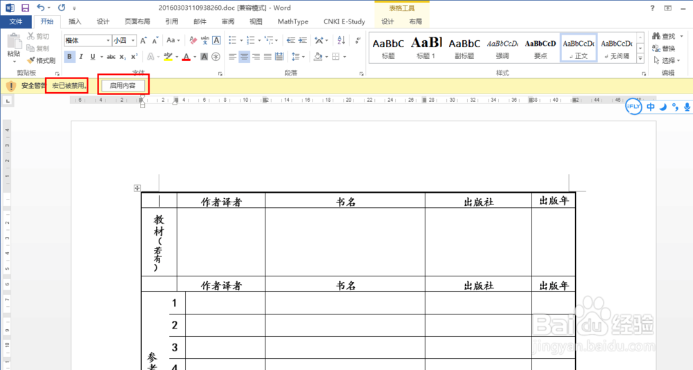Click the Decrease Indent icon
The image size is (693, 370).
click(290, 41)
